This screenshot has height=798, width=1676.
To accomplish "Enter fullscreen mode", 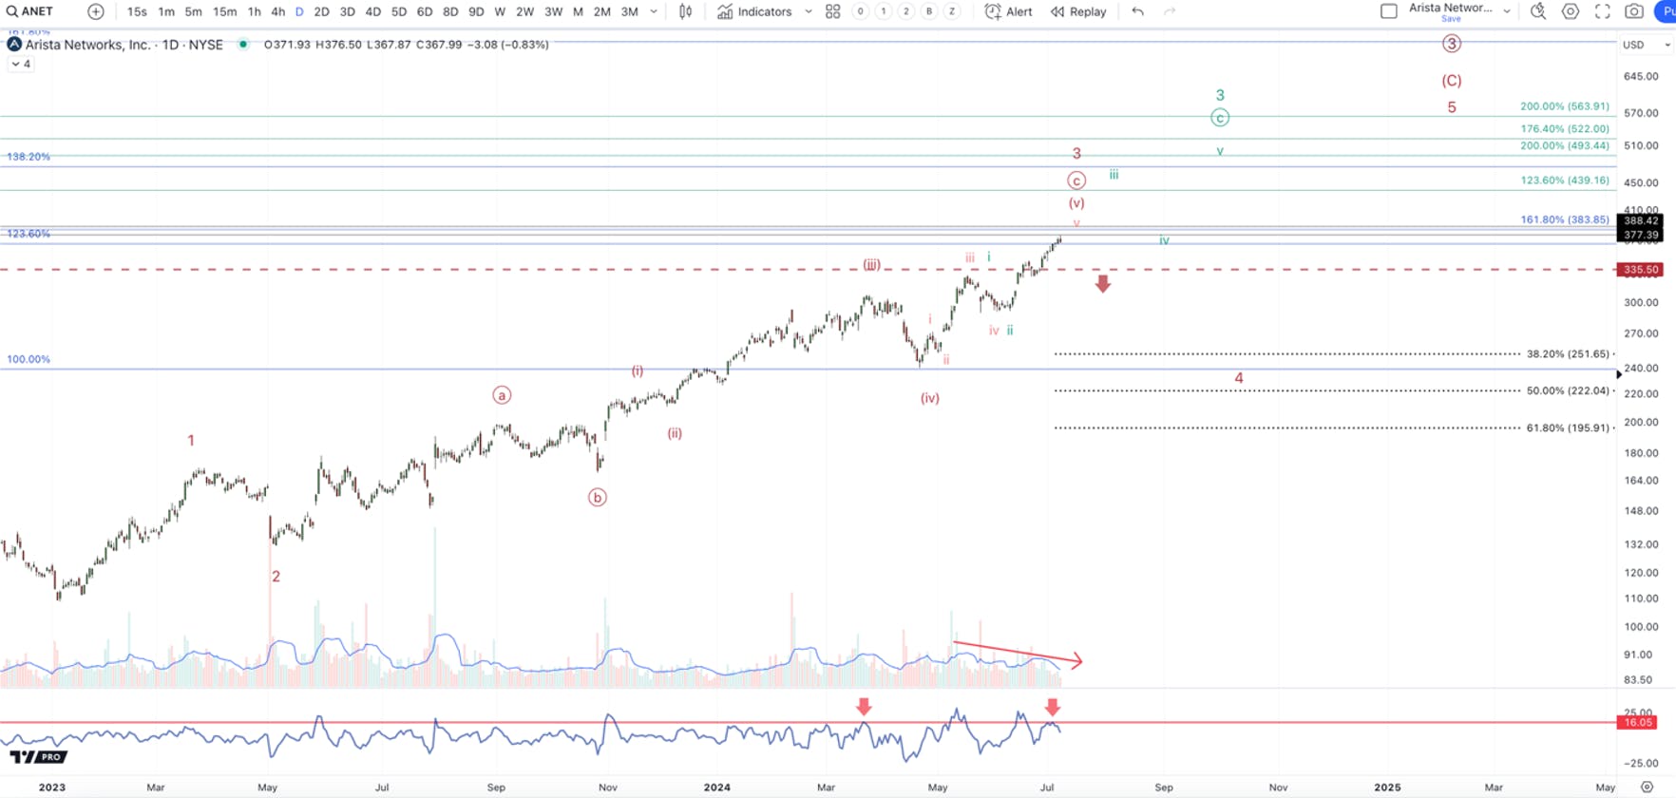I will click(1603, 11).
